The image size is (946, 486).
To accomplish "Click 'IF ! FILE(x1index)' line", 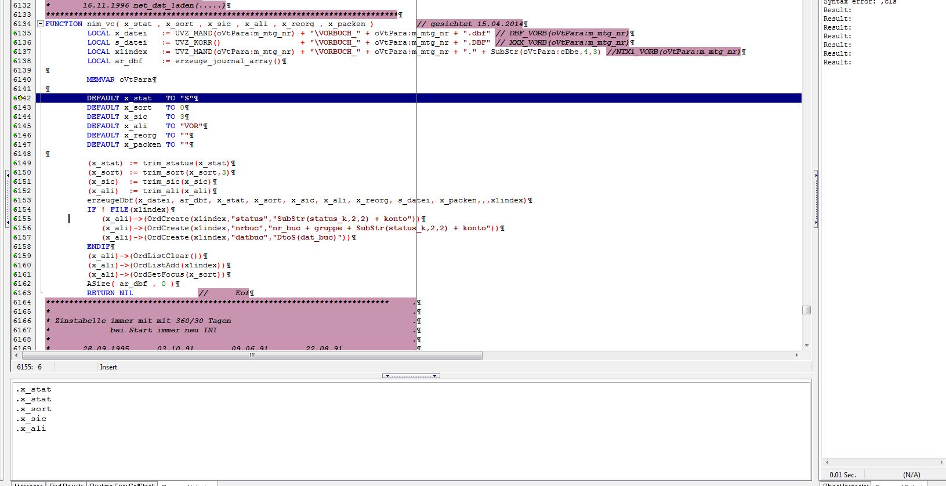I will point(128,209).
